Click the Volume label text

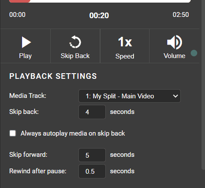174,56
